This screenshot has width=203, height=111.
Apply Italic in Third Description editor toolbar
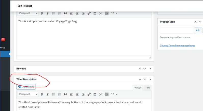click(x=48, y=94)
